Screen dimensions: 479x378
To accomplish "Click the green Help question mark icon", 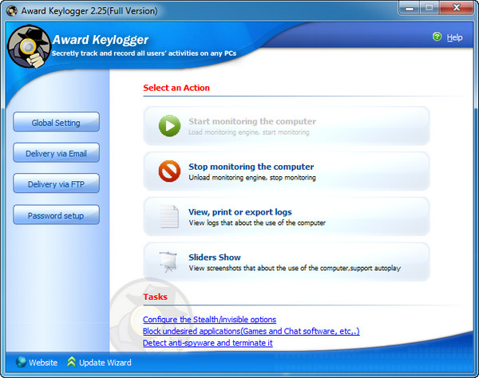I will point(437,37).
